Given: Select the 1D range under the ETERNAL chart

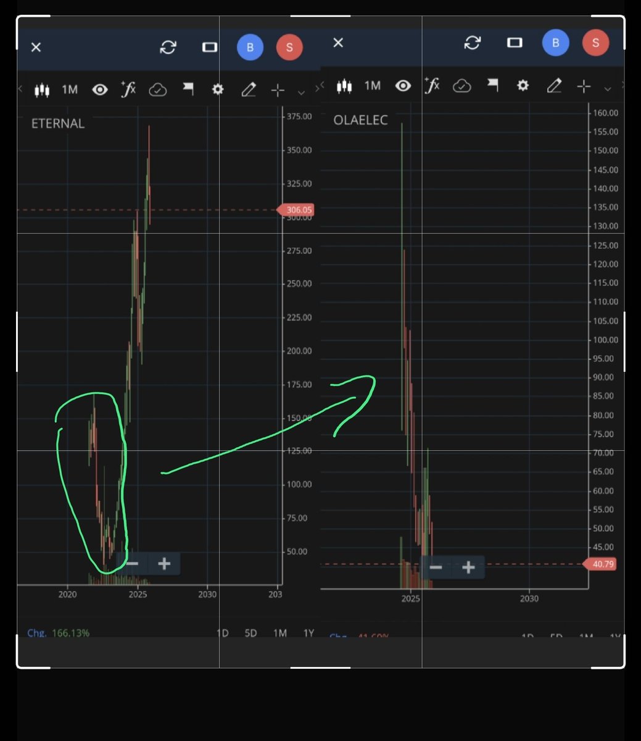Looking at the screenshot, I should click(222, 633).
